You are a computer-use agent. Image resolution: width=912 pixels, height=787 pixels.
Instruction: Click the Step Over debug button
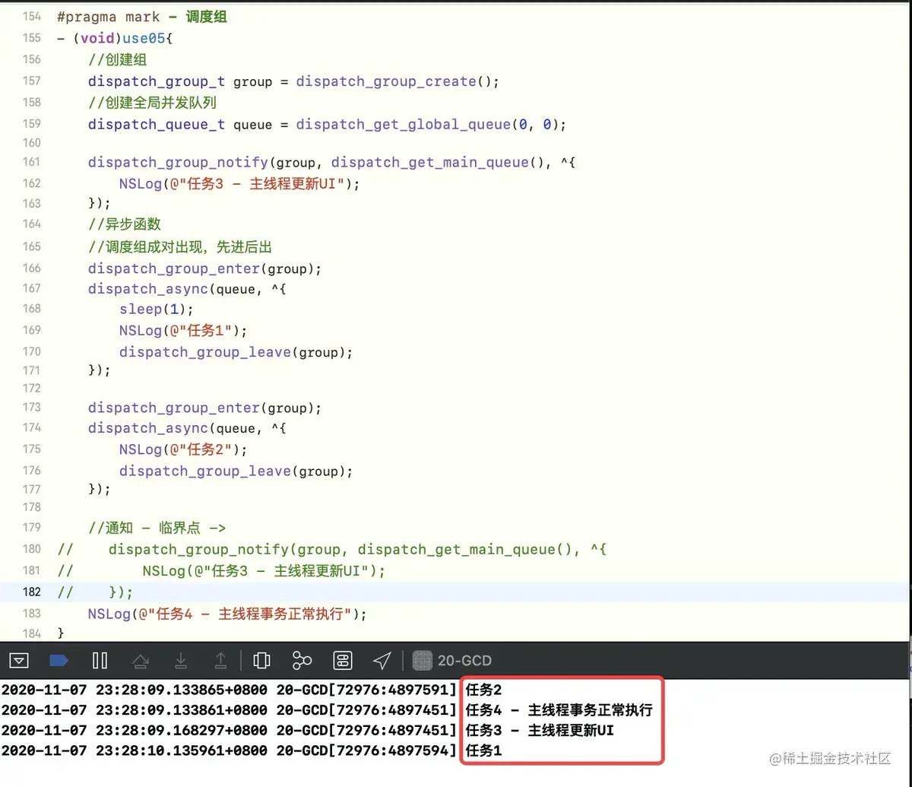141,660
